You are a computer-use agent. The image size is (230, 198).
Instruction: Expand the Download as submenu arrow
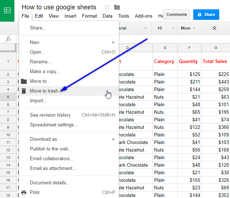pos(113,139)
